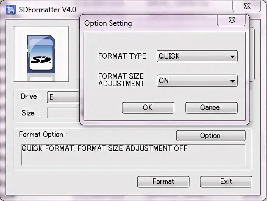Click the format option text box reading QUICK FORMAT
Screen dimensions: 267x201
point(133,155)
